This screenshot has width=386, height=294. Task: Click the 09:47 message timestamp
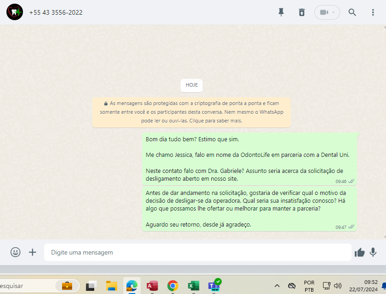point(341,227)
